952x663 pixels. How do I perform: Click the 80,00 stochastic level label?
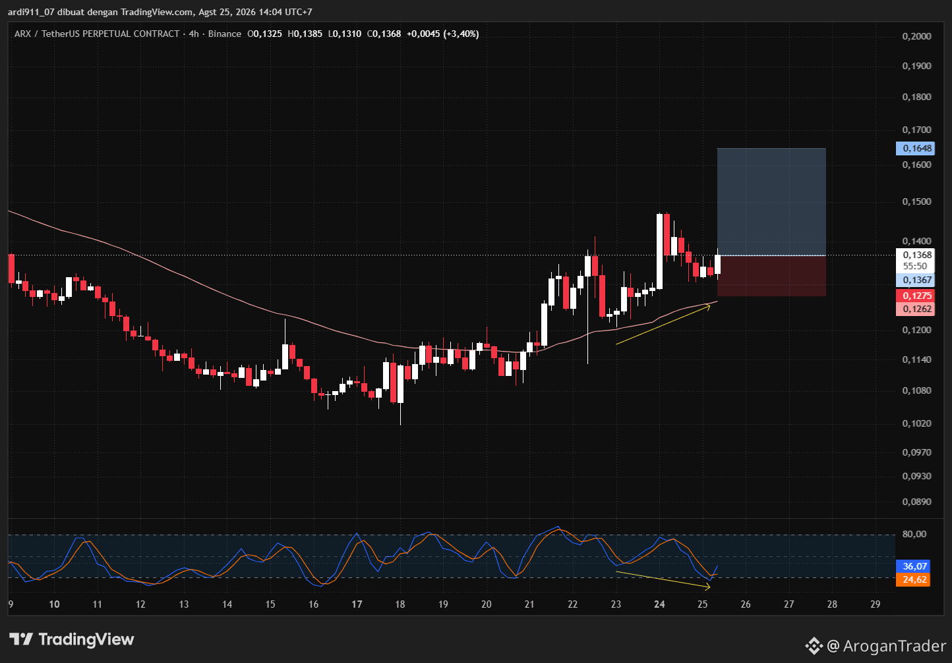coord(914,534)
